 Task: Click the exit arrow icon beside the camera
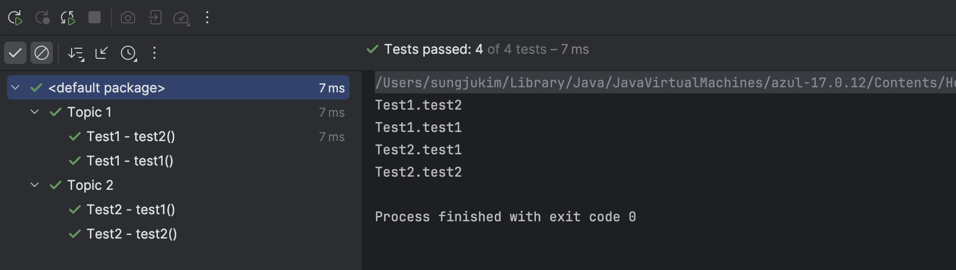click(155, 18)
